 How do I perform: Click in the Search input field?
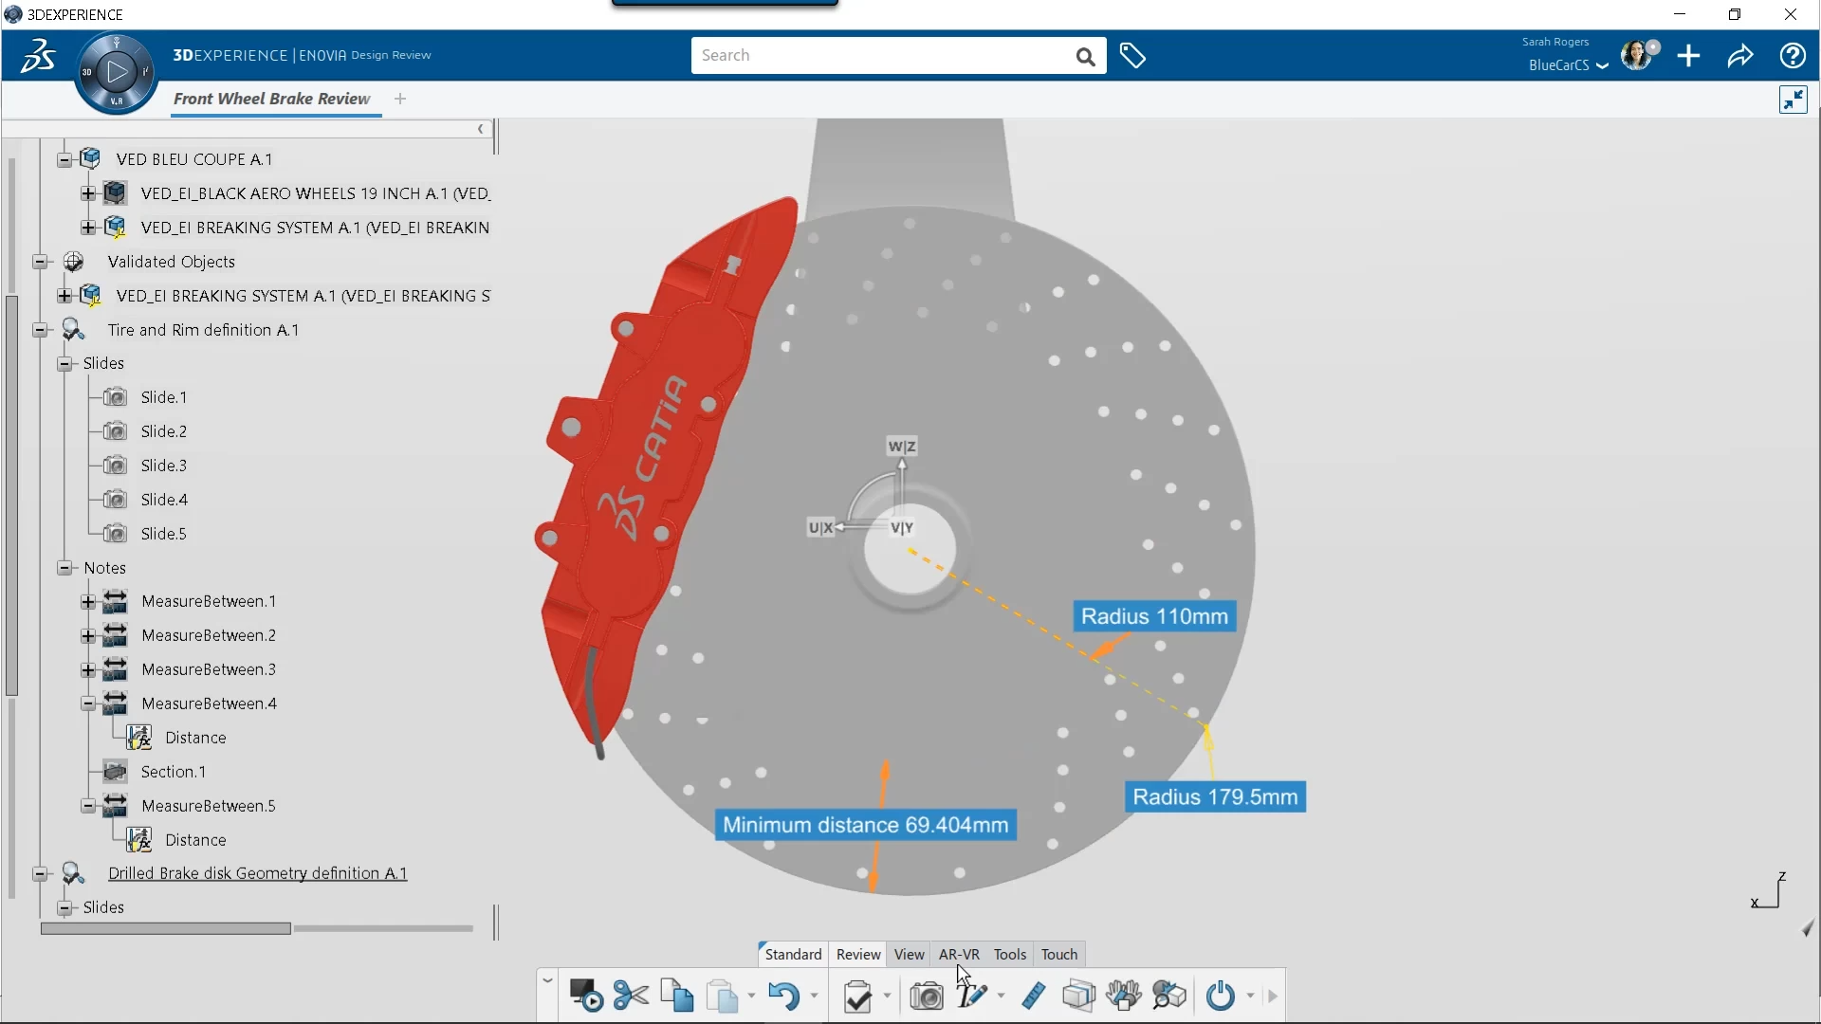click(x=882, y=56)
